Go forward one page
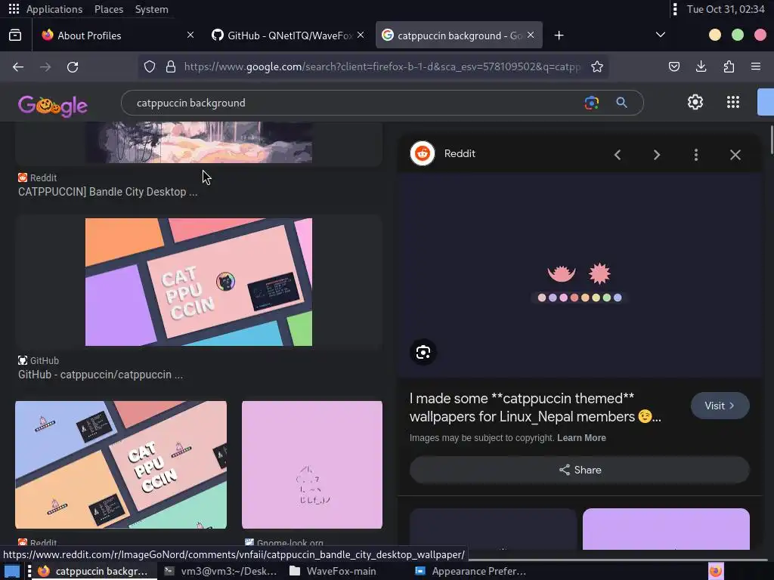The height and width of the screenshot is (580, 774). [45, 66]
